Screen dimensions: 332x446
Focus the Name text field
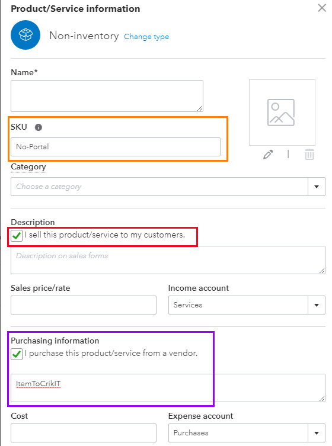107,96
